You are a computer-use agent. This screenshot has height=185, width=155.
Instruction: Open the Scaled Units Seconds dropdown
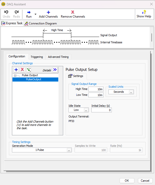pos(131,92)
